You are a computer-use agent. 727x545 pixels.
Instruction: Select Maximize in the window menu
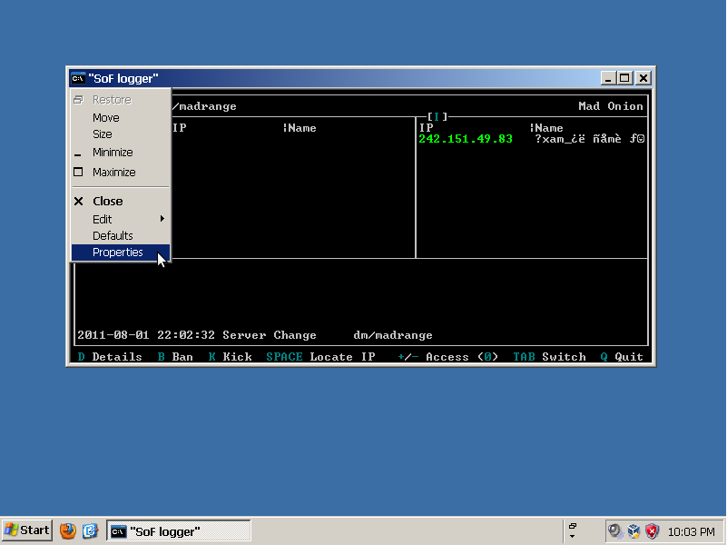pos(121,172)
